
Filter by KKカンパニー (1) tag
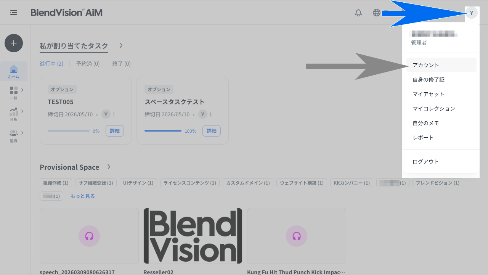pos(352,183)
